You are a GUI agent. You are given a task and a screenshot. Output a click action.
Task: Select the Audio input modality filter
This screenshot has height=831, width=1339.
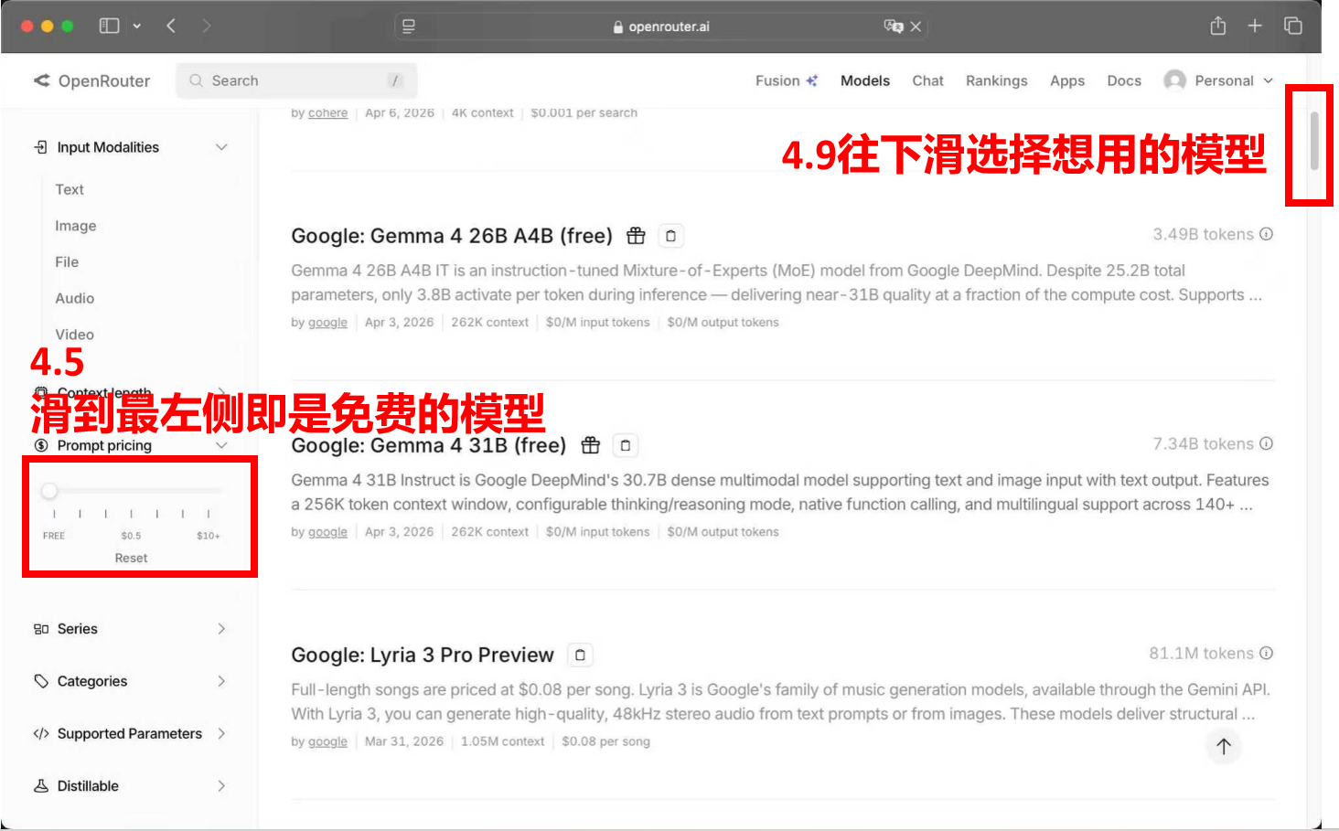click(x=74, y=298)
